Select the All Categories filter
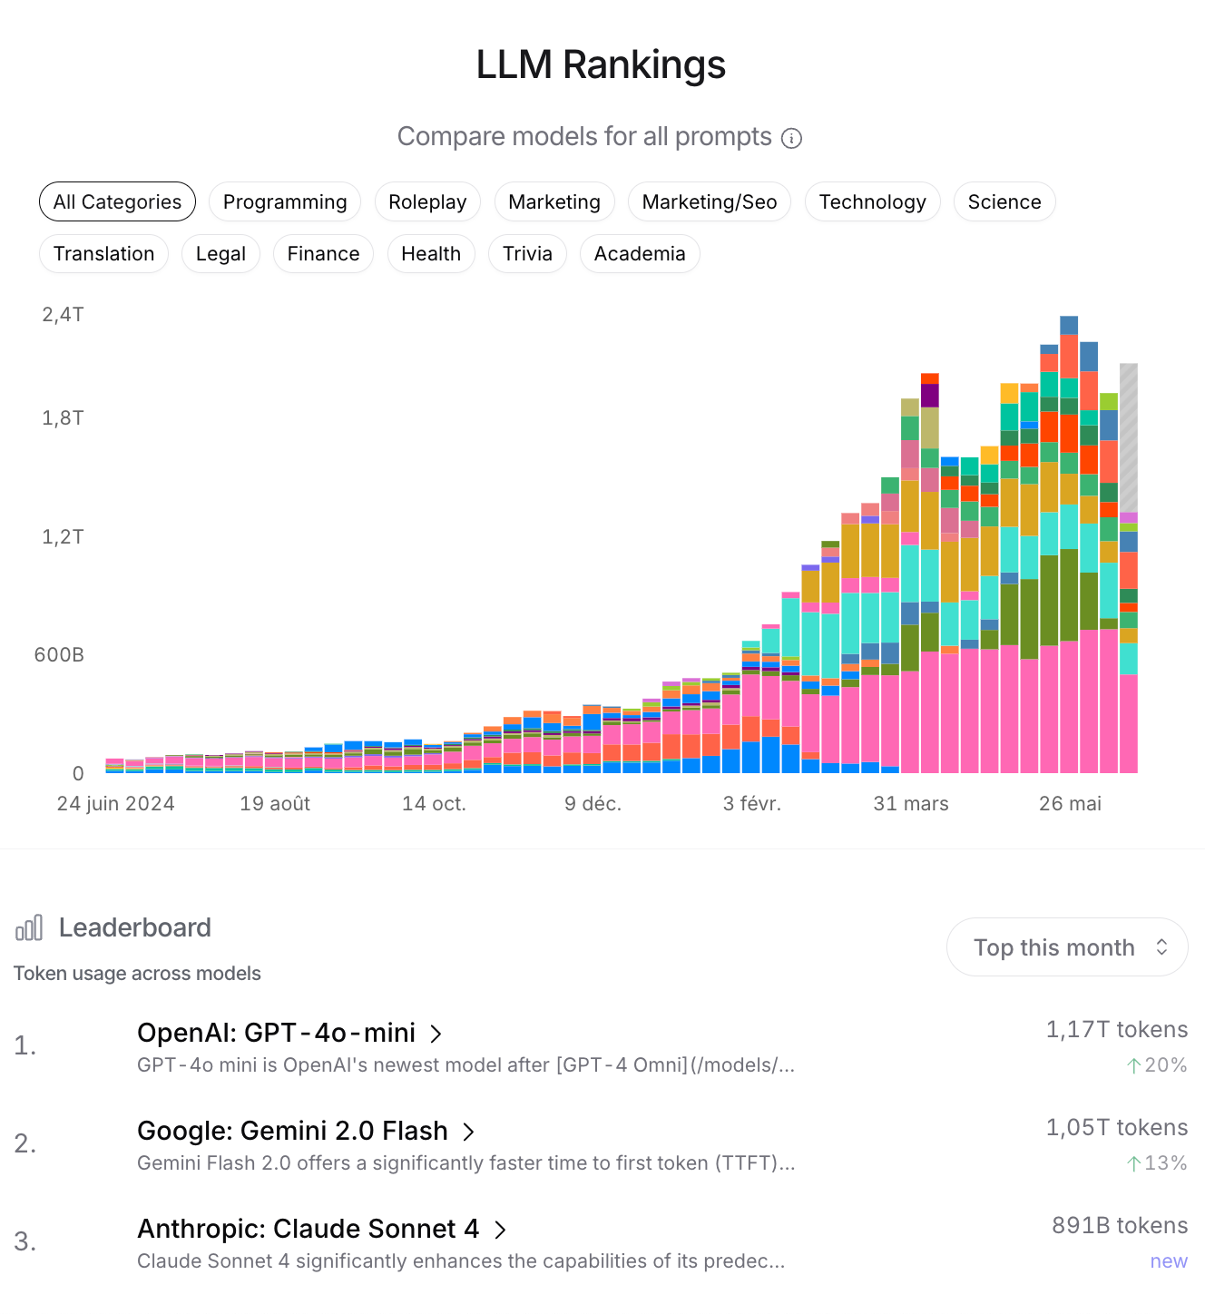This screenshot has height=1314, width=1205. 117,201
